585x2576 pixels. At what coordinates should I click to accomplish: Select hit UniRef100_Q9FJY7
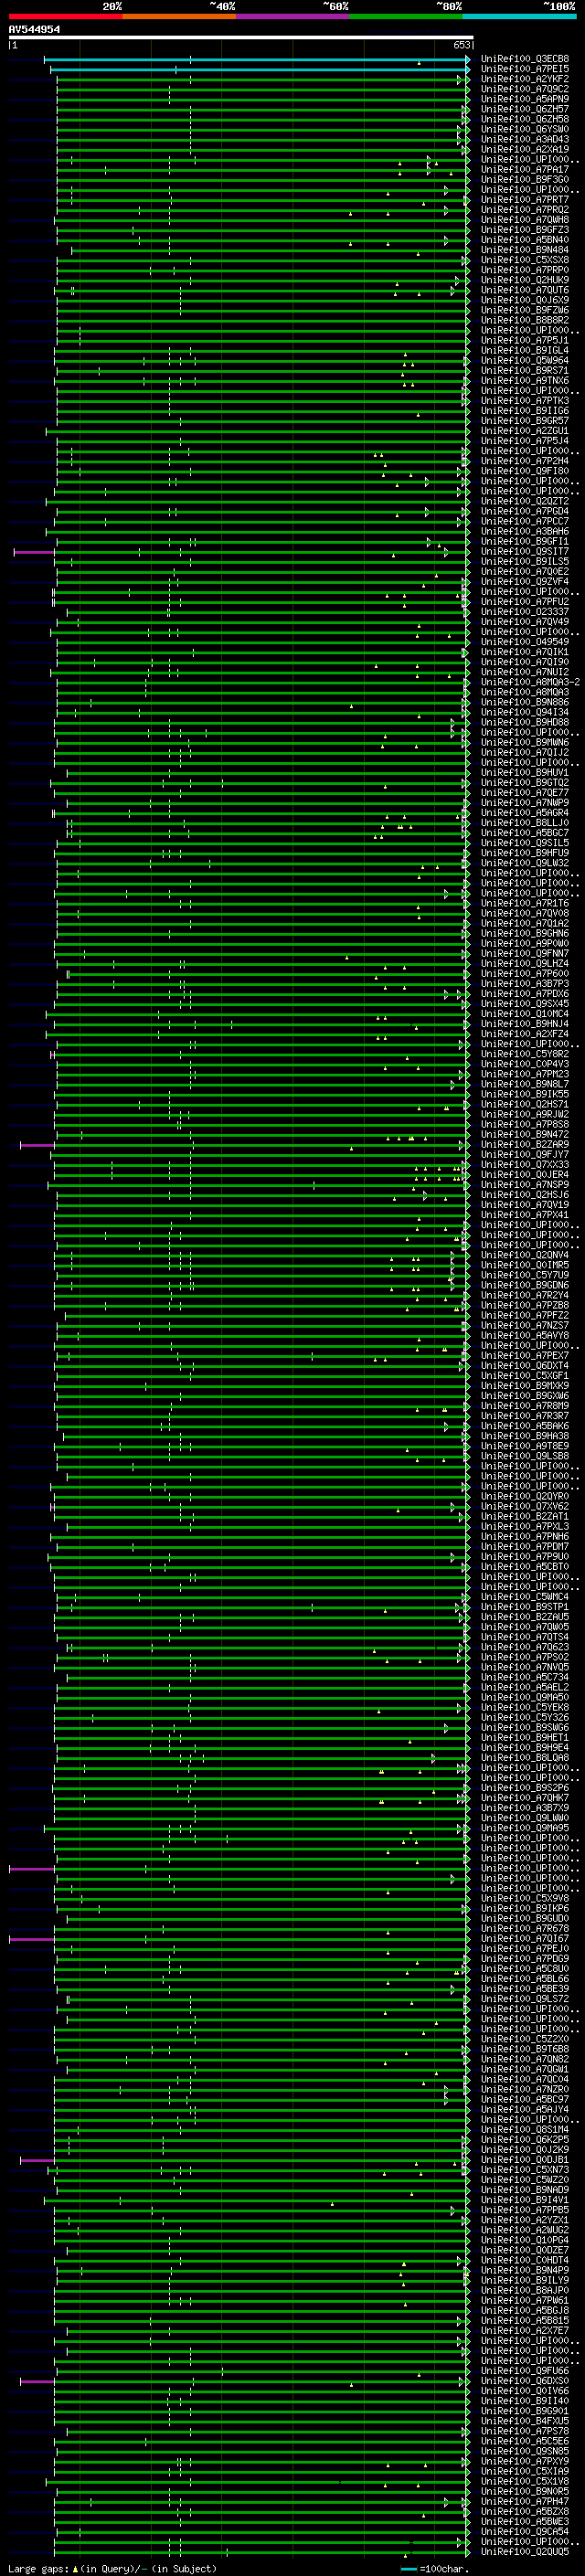click(x=525, y=1155)
